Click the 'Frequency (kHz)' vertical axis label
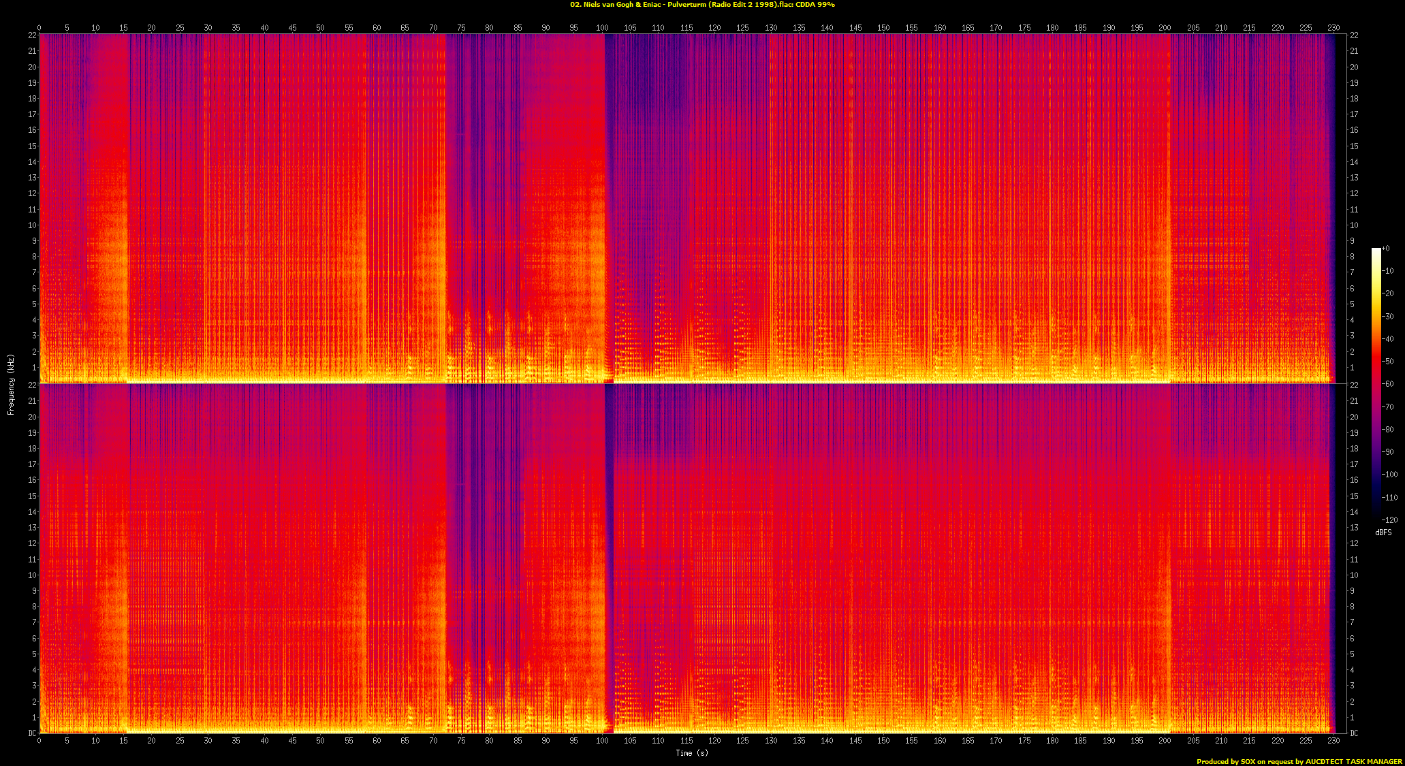The height and width of the screenshot is (766, 1405). 11,384
